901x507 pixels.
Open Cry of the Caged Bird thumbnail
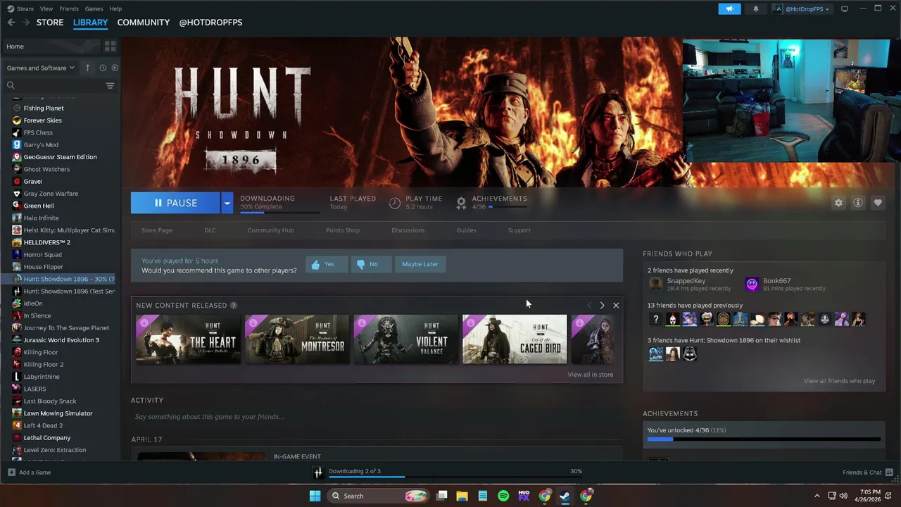point(515,339)
